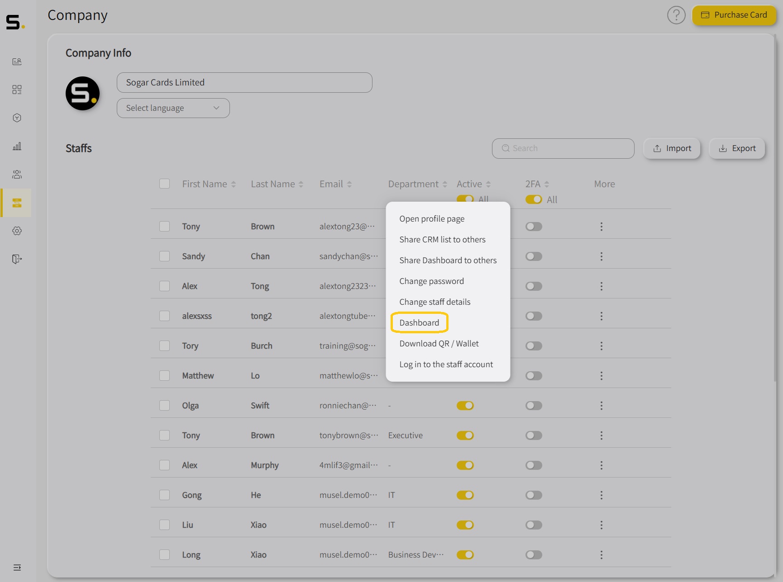Open the business card icon in sidebar
The width and height of the screenshot is (783, 582).
[x=17, y=62]
